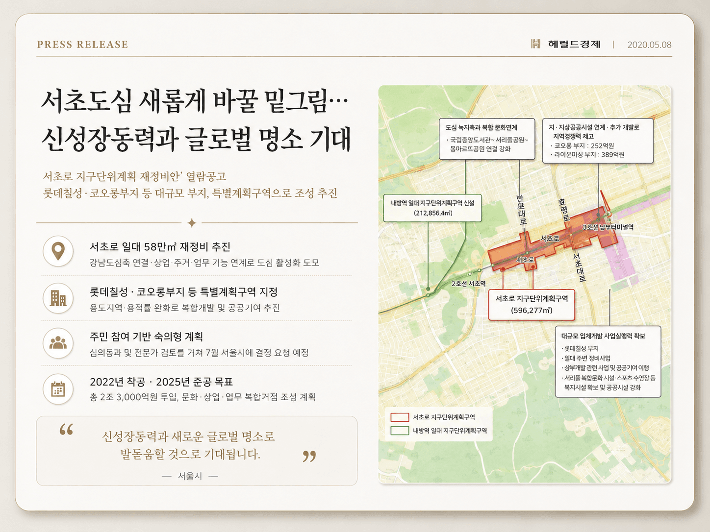Click headline line 서초도심 새롭게 바꿀 밑그림
710x532 pixels.
(194, 102)
